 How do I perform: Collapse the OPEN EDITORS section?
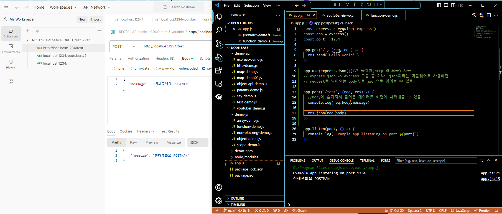tap(228, 23)
